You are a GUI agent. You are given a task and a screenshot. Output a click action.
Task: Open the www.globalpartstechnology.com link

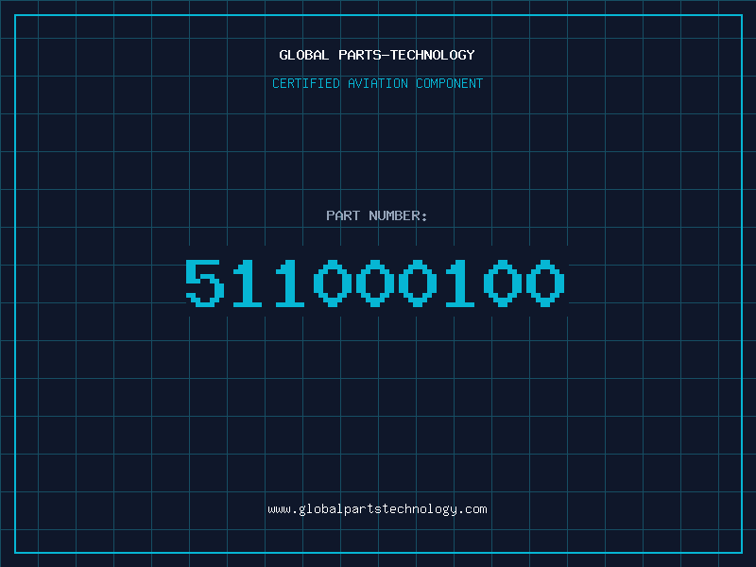[377, 509]
